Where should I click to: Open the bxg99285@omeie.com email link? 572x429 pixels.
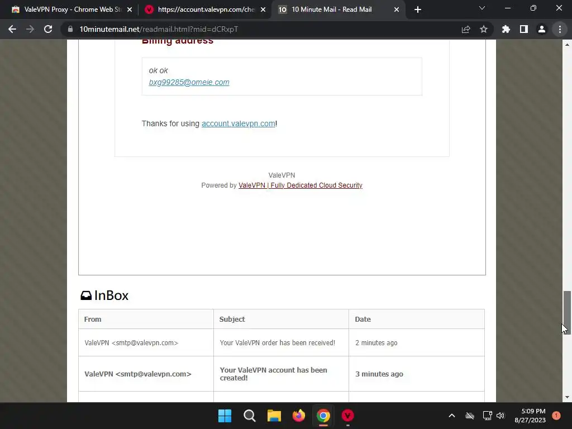coord(189,82)
